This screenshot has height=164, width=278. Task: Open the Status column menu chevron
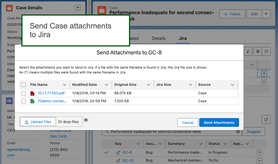coord(225,144)
